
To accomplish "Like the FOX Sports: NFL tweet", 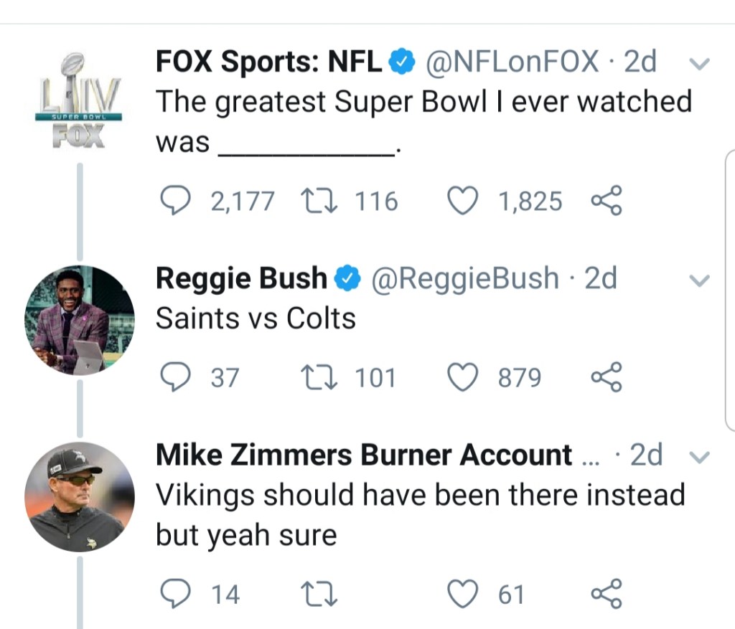I will point(463,202).
